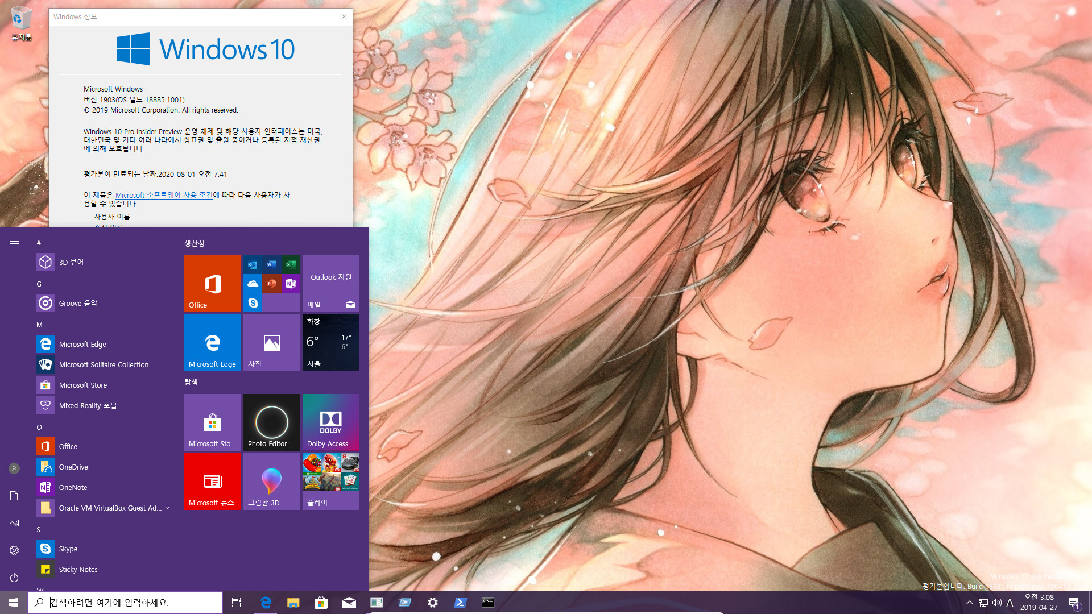Viewport: 1092px width, 614px height.
Task: Open the Microsoft 뉴스 tile
Action: pyautogui.click(x=213, y=482)
